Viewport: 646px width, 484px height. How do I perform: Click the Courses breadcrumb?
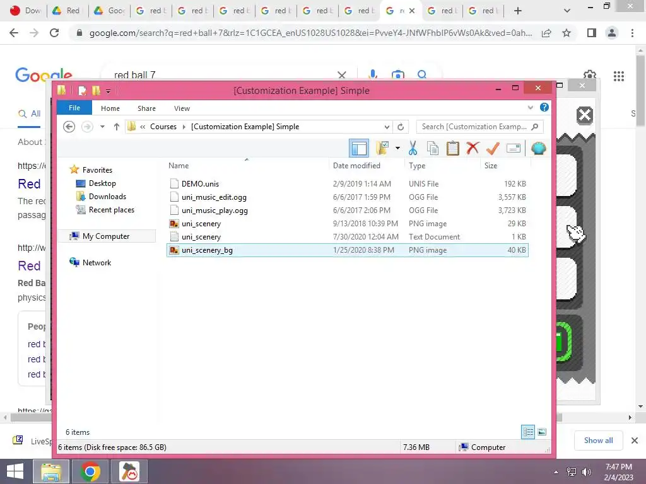[x=163, y=127]
